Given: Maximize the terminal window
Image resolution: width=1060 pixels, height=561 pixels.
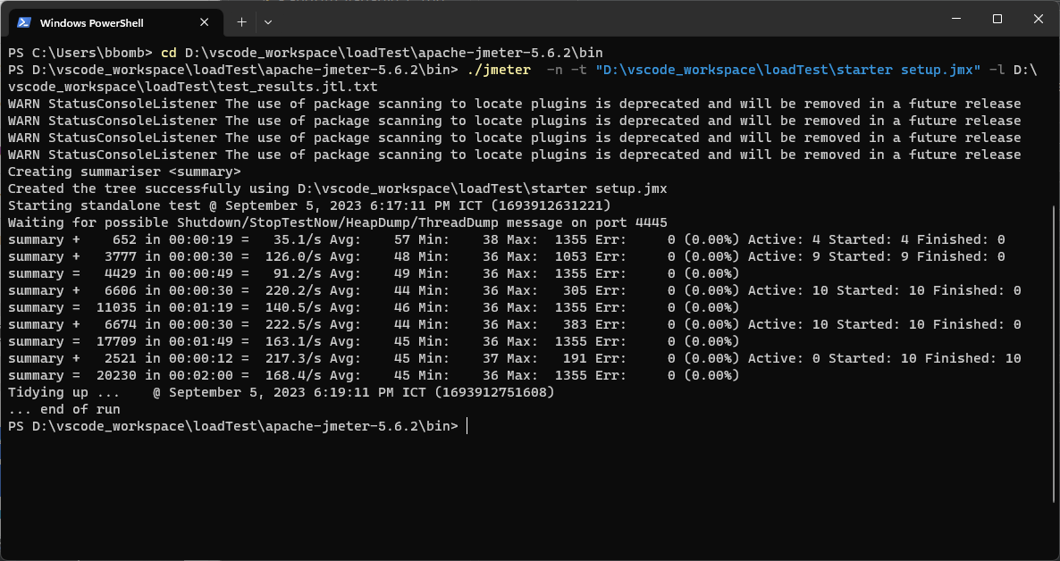Looking at the screenshot, I should (x=997, y=19).
